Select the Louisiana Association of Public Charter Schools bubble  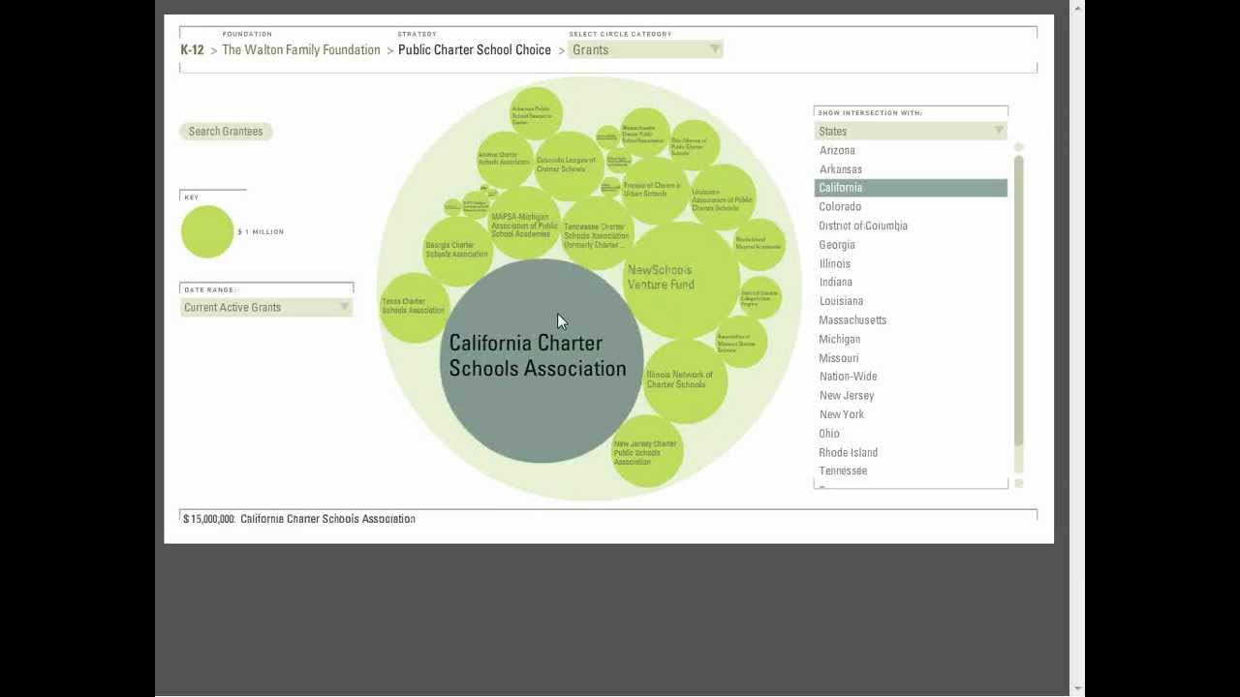pyautogui.click(x=723, y=197)
